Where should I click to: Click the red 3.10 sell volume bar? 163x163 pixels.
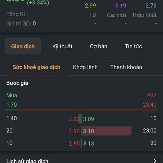point(106,131)
